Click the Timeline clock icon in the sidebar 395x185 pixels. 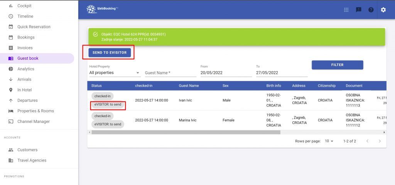tap(11, 17)
